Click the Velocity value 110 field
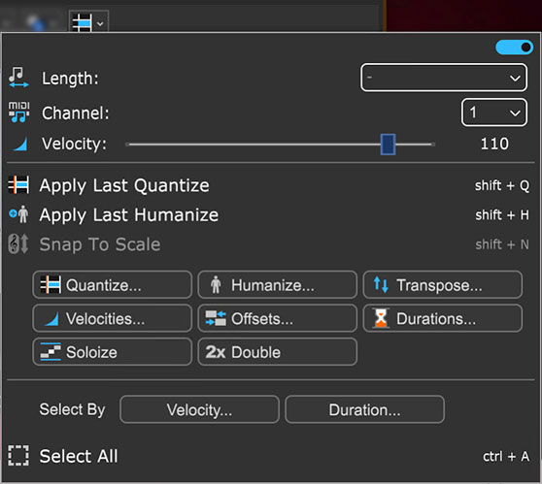542x484 pixels. [x=494, y=144]
